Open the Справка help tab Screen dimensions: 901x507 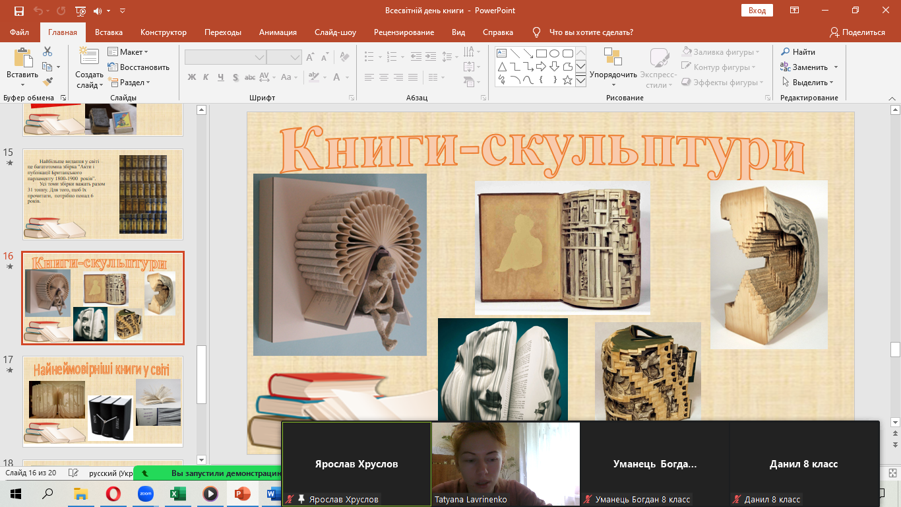(498, 32)
